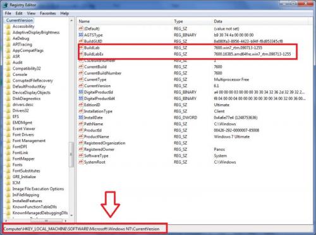
Task: Select the CorruptedFileRecovery key
Action: click(x=33, y=81)
